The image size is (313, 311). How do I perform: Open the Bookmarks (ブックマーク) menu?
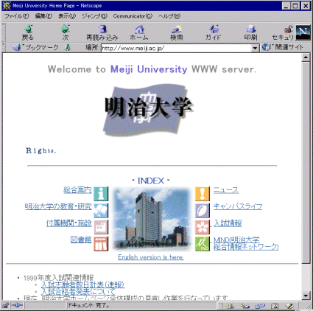pyautogui.click(x=35, y=47)
